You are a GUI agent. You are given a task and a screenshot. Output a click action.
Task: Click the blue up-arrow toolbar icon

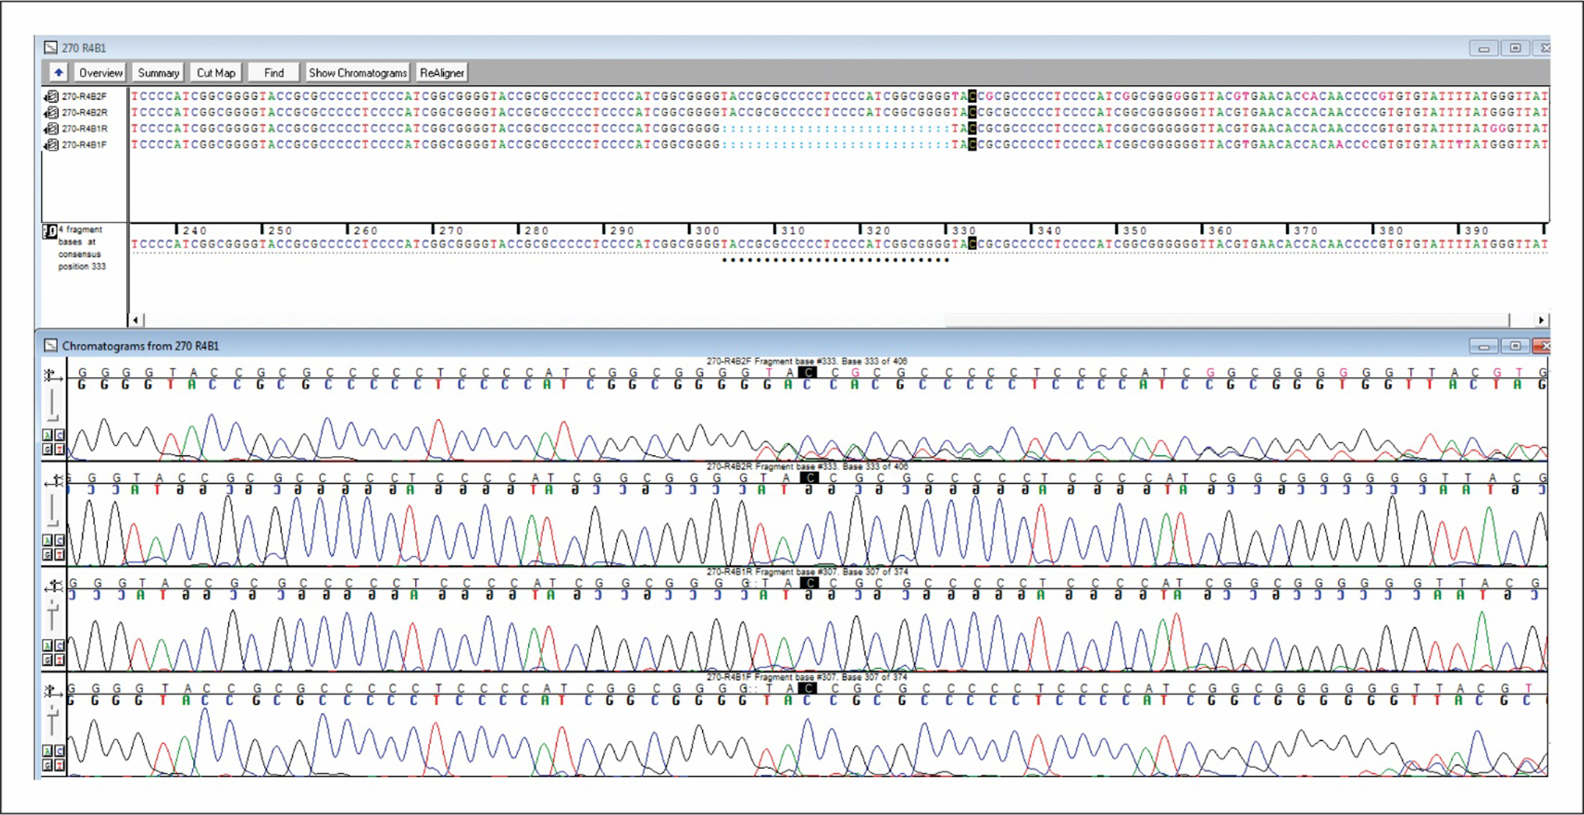click(58, 73)
